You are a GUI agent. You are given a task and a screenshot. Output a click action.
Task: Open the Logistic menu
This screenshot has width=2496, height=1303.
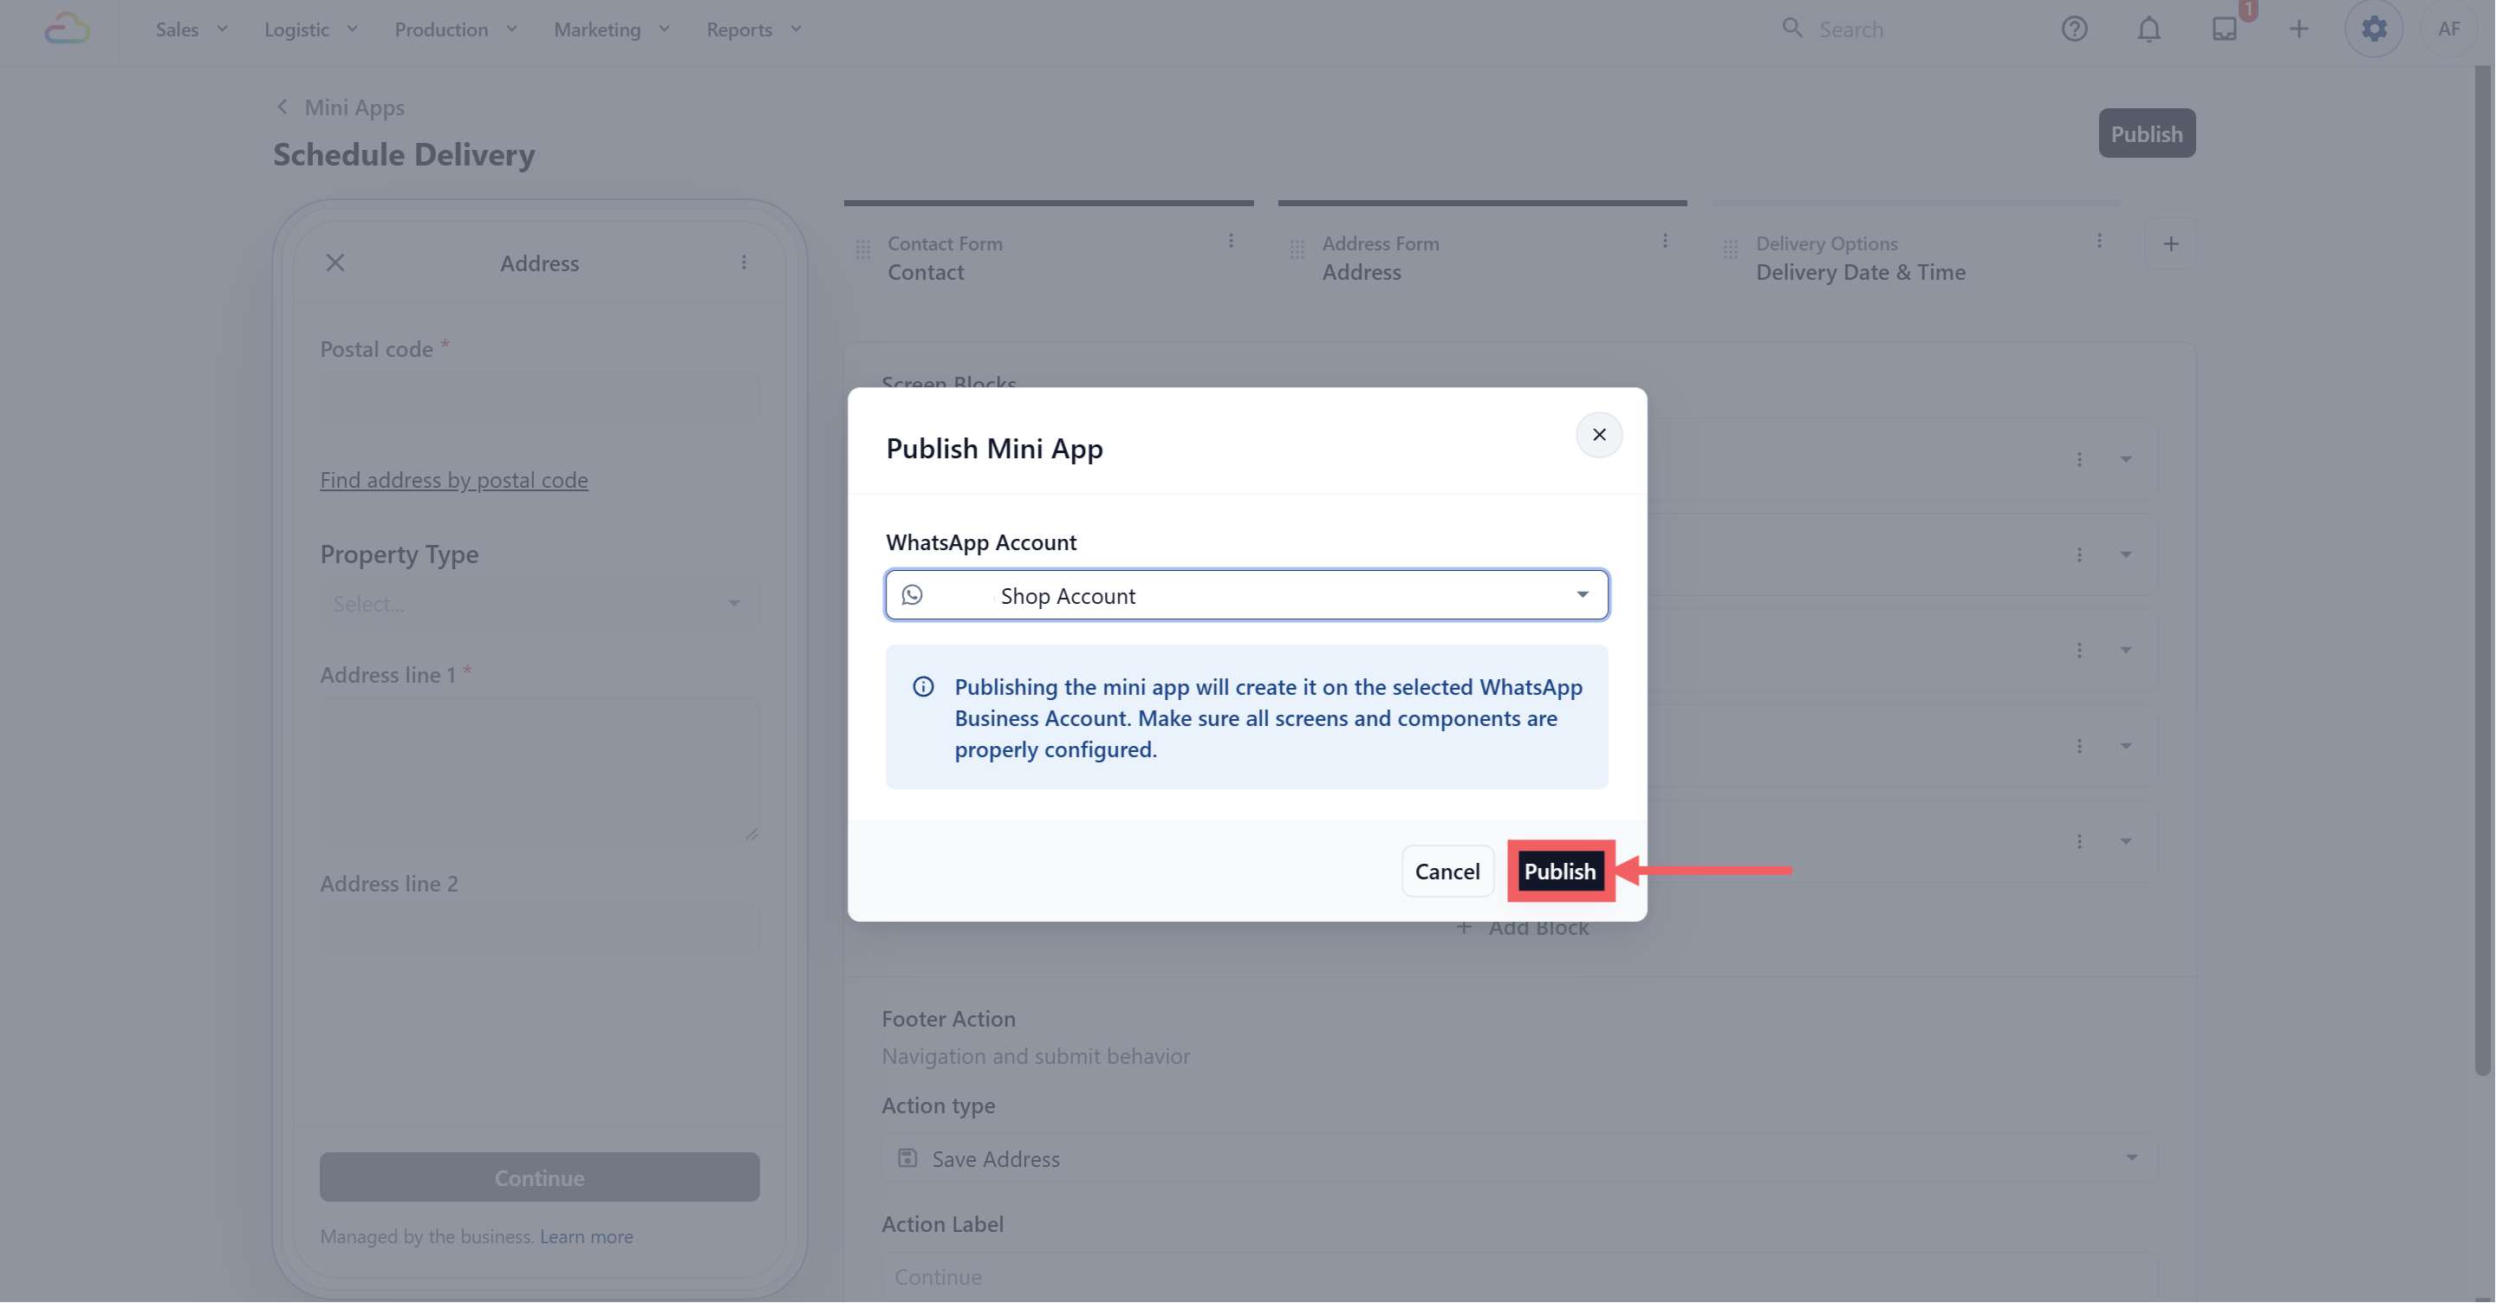point(311,29)
